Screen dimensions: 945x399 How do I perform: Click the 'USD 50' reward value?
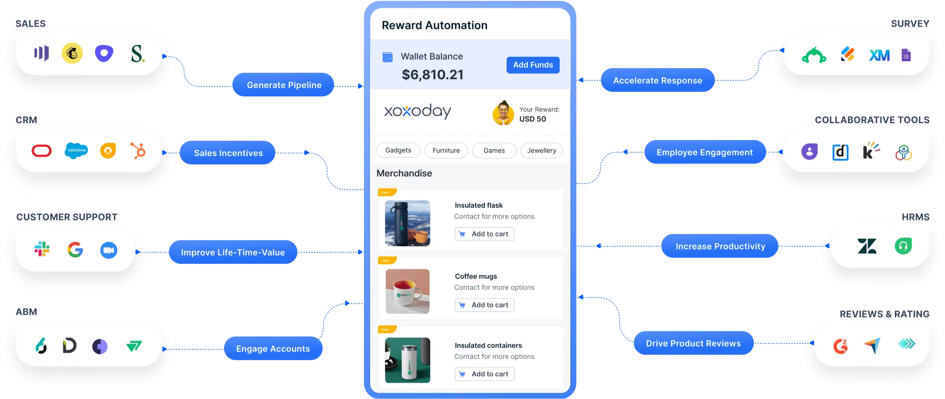pyautogui.click(x=533, y=119)
